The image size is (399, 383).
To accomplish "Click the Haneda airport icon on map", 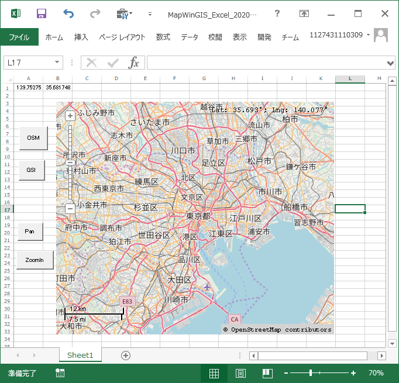I will tap(207, 287).
